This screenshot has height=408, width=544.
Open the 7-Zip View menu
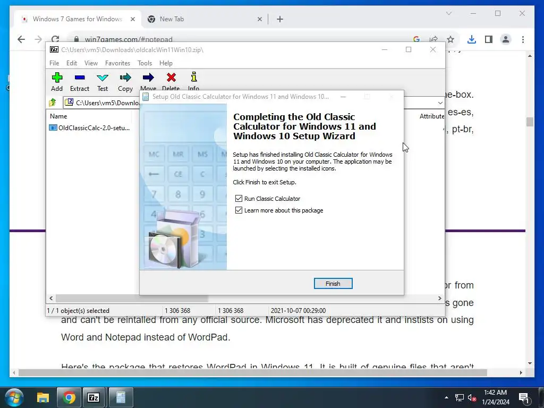[91, 63]
